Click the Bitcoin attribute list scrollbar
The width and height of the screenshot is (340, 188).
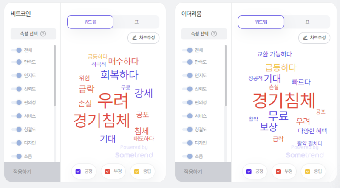55,76
